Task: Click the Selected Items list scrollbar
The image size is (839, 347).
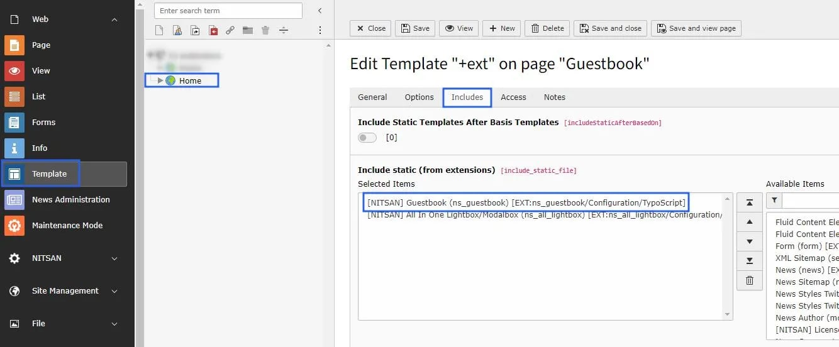Action: click(x=728, y=256)
